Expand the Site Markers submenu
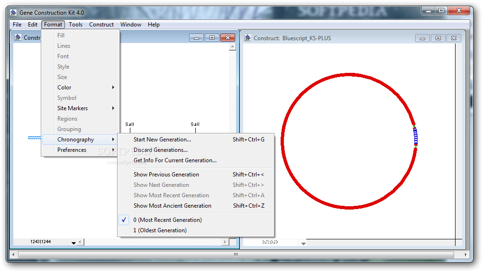This screenshot has width=483, height=272. click(x=81, y=108)
